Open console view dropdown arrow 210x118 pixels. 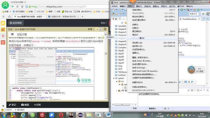coord(201,90)
